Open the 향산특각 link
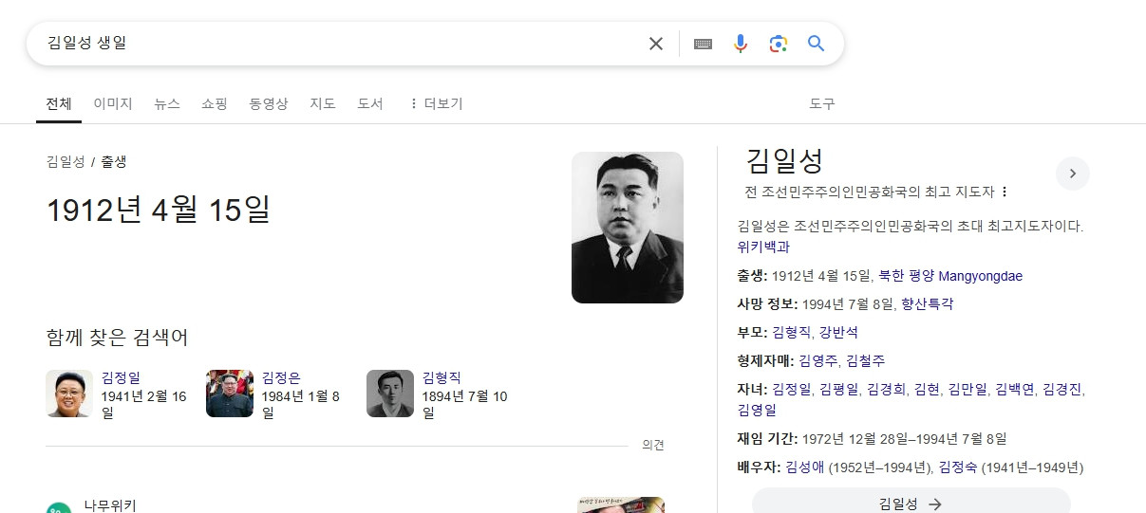This screenshot has width=1146, height=513. pos(927,304)
